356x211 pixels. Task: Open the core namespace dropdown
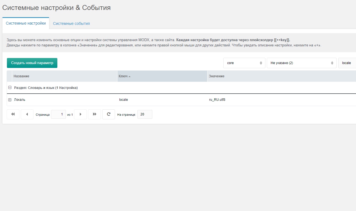244,63
